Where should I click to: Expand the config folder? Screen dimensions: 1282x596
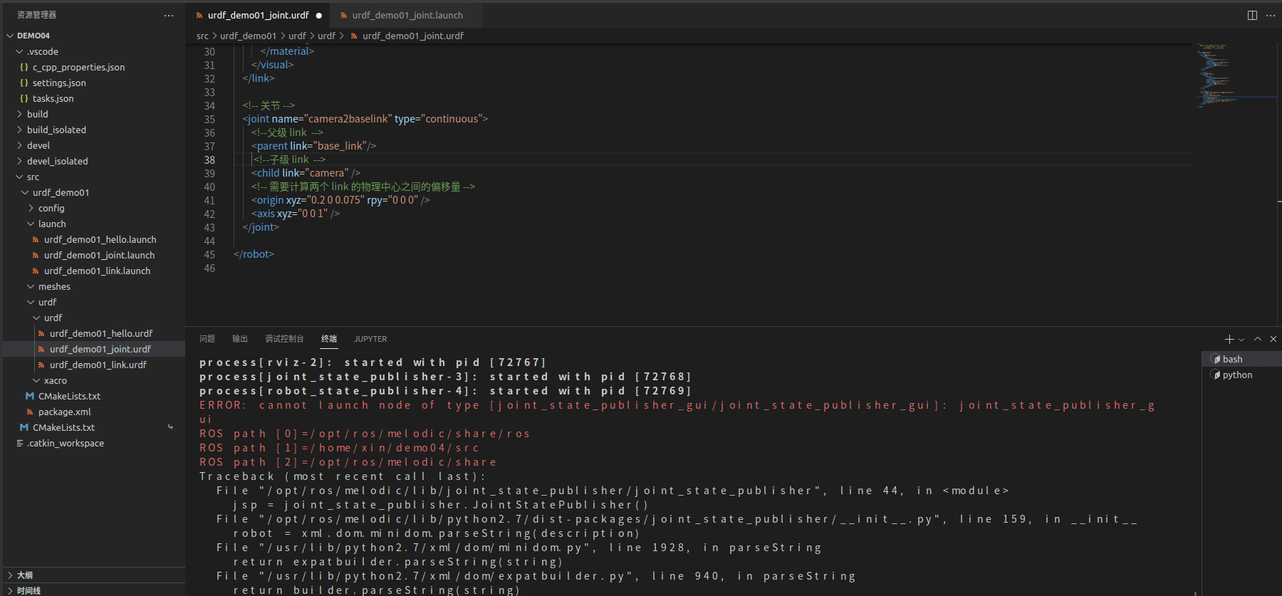pos(31,208)
